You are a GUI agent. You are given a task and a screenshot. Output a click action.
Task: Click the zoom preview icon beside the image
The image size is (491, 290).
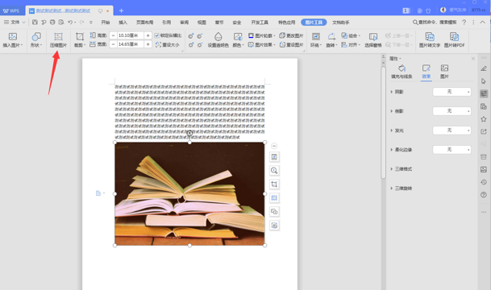click(274, 171)
